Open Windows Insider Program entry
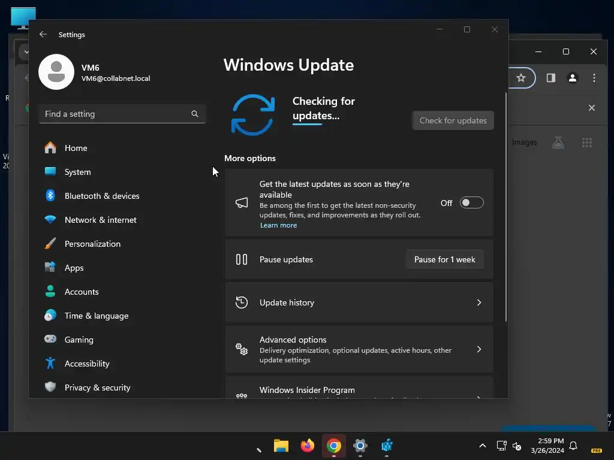614x460 pixels. [x=359, y=388]
